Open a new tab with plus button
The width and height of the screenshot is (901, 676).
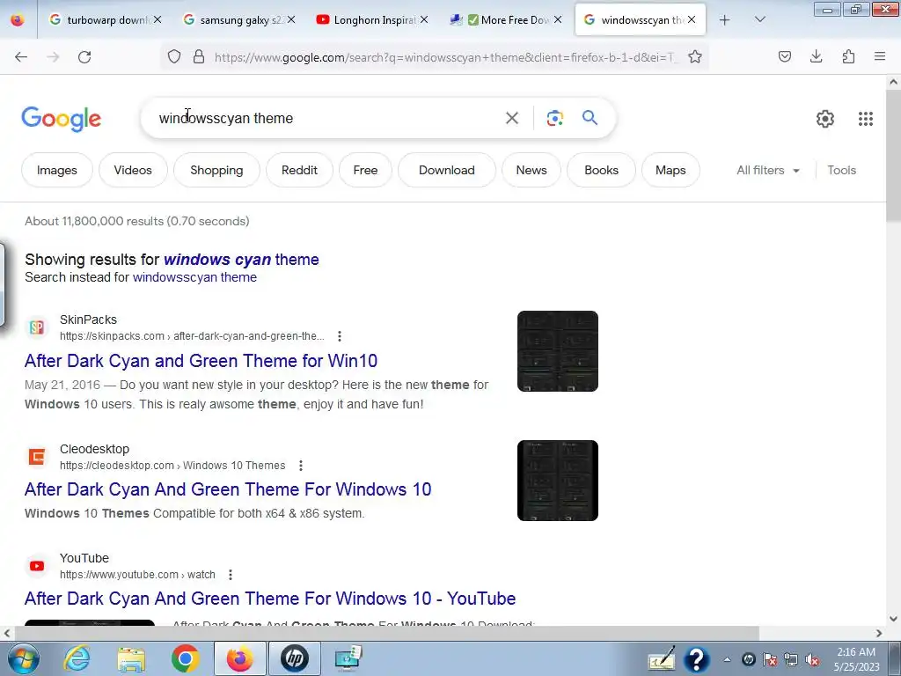(x=725, y=20)
